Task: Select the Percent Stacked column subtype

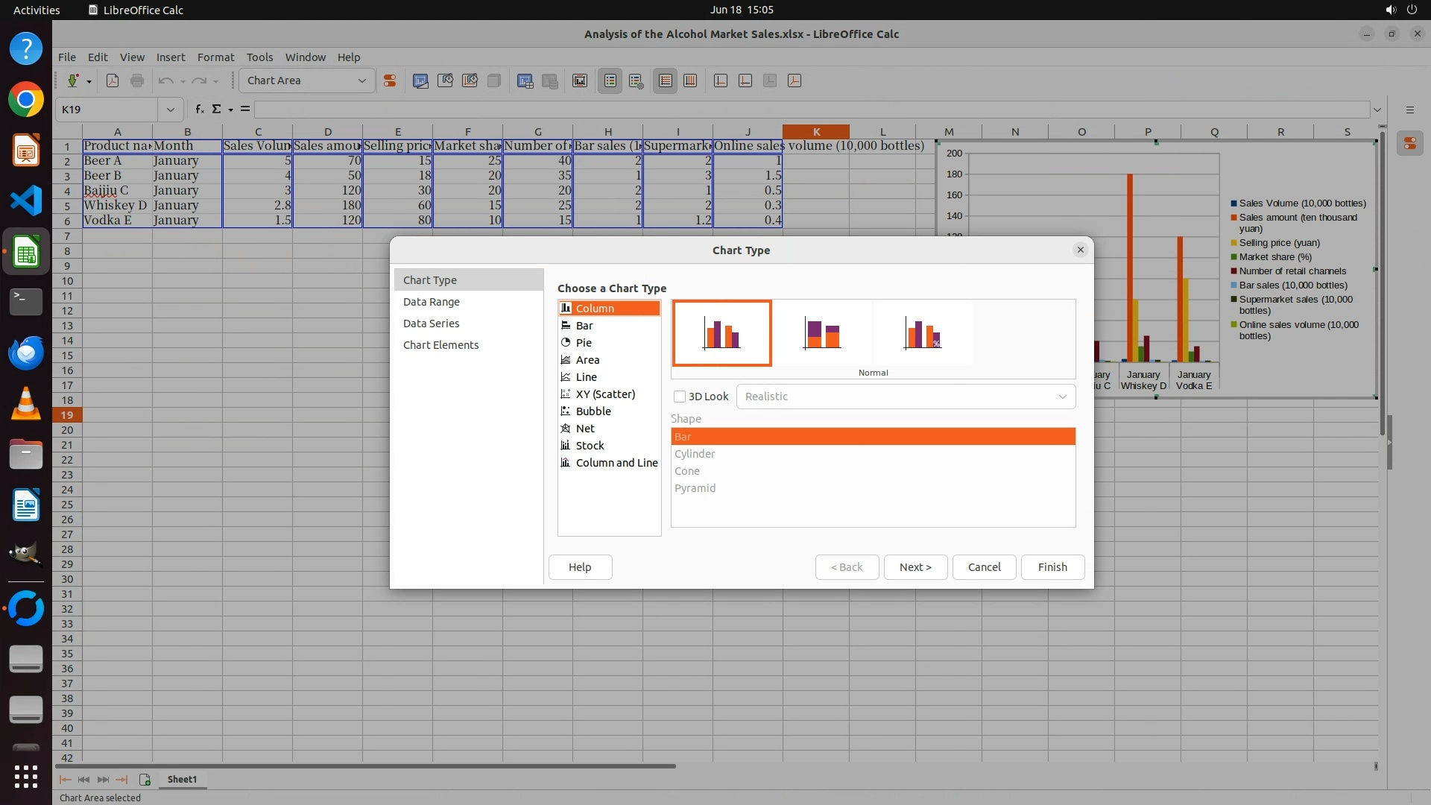Action: (923, 333)
